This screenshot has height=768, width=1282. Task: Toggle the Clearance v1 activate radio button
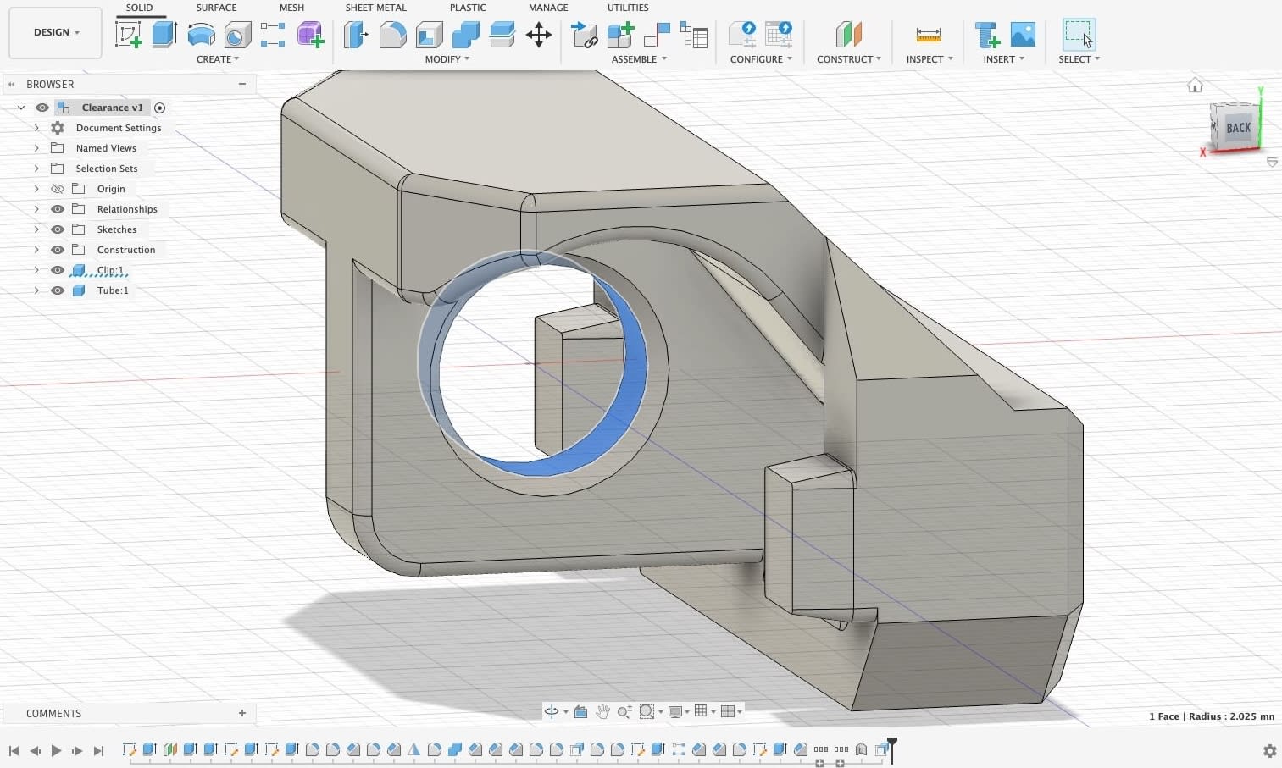[x=159, y=108]
